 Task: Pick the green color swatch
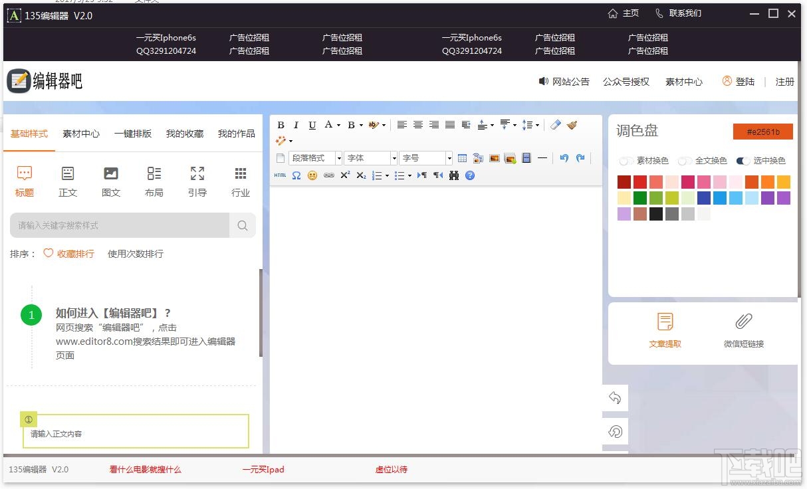(640, 198)
